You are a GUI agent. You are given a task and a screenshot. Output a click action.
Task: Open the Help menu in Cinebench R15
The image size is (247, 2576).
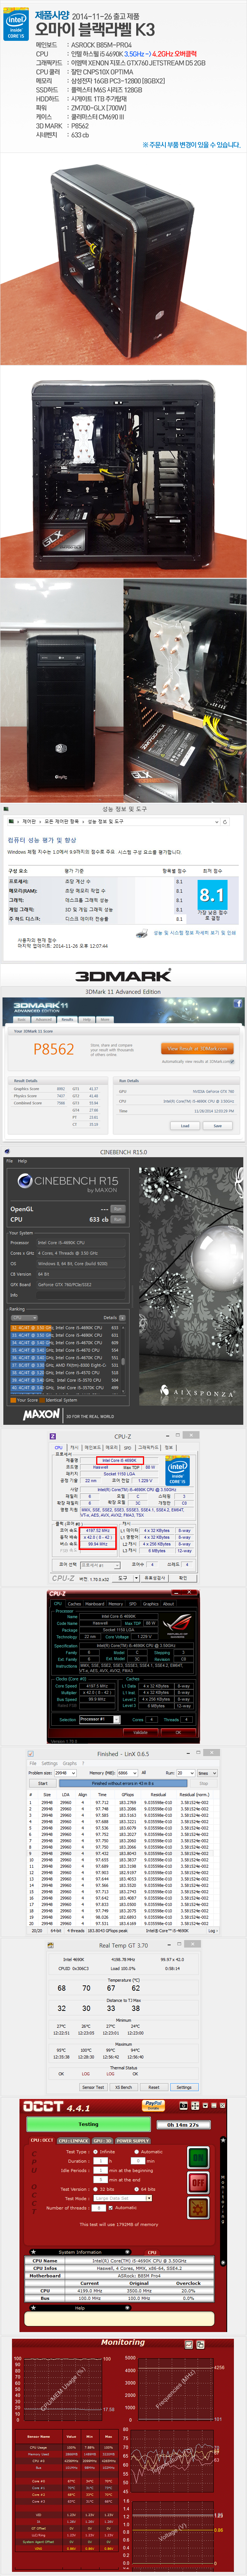point(22,1161)
